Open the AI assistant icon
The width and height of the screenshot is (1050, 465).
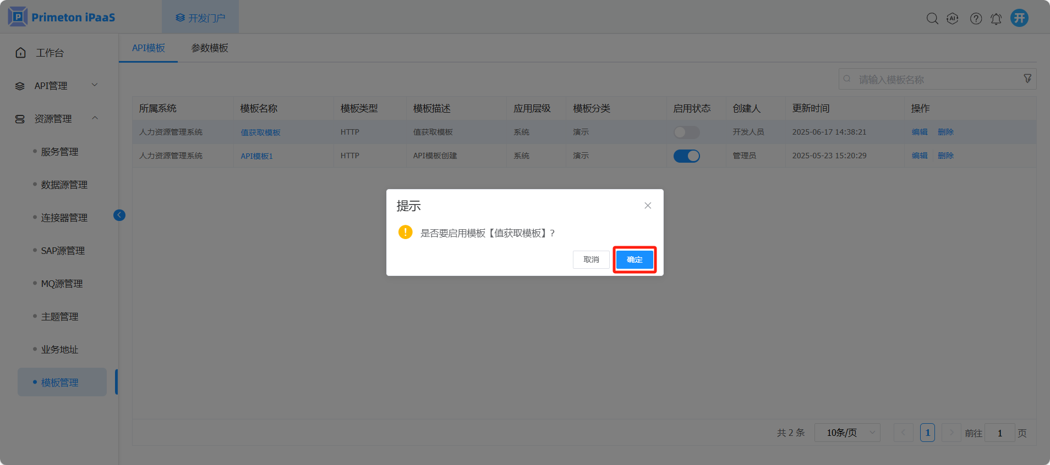click(x=953, y=19)
